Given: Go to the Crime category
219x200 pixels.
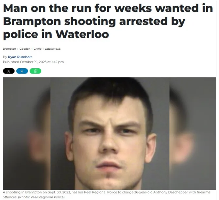Looking at the screenshot, I should 38,49.
